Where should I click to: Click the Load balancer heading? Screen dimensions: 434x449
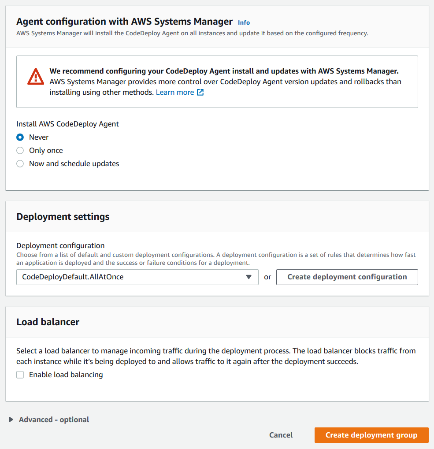pyautogui.click(x=48, y=322)
